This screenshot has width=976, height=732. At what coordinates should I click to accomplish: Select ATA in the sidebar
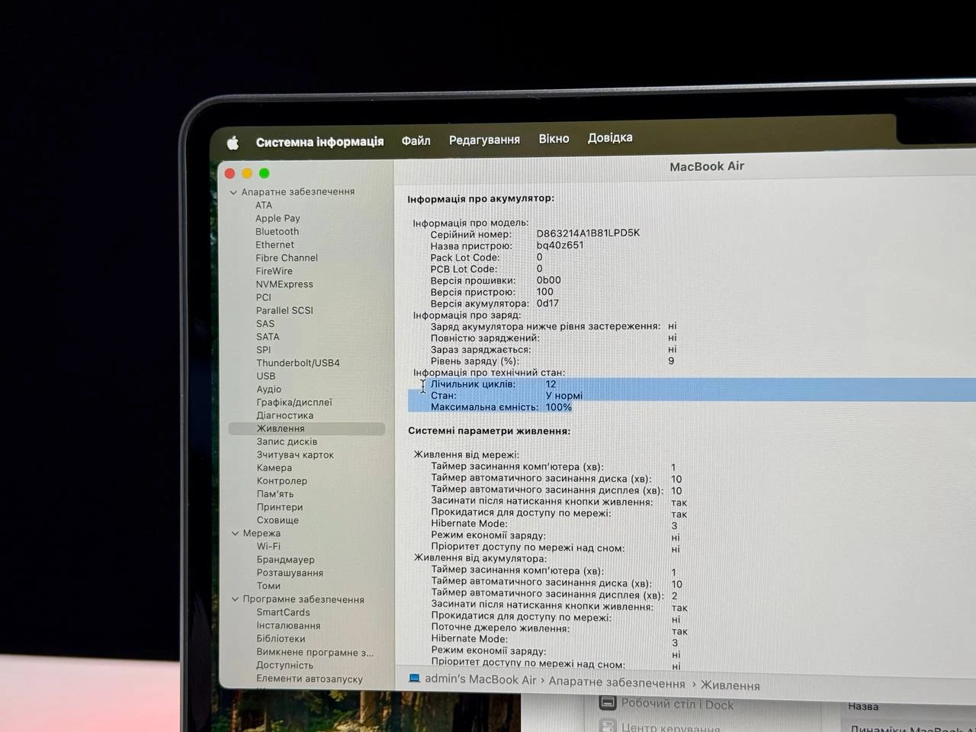click(264, 205)
